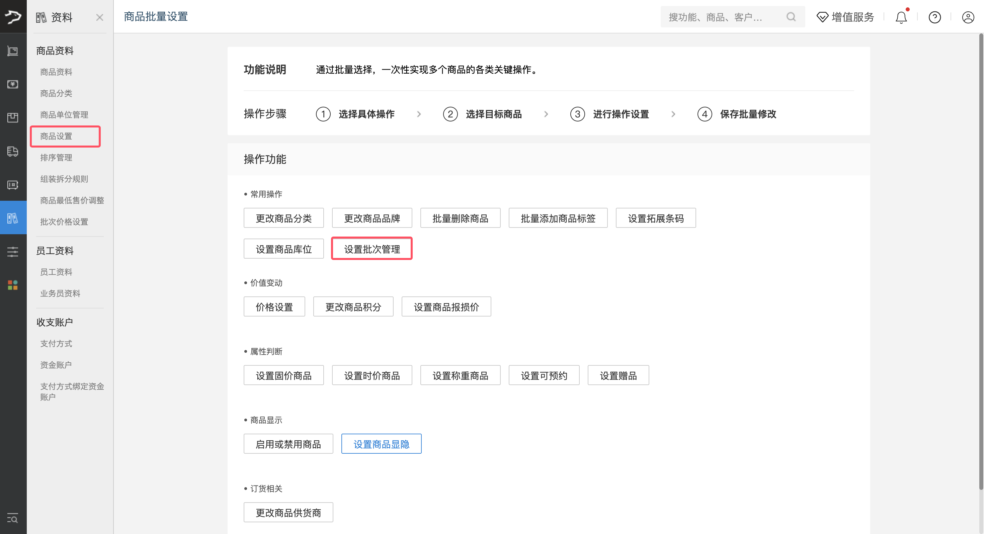Click the sliders settings sidebar icon

(x=13, y=252)
